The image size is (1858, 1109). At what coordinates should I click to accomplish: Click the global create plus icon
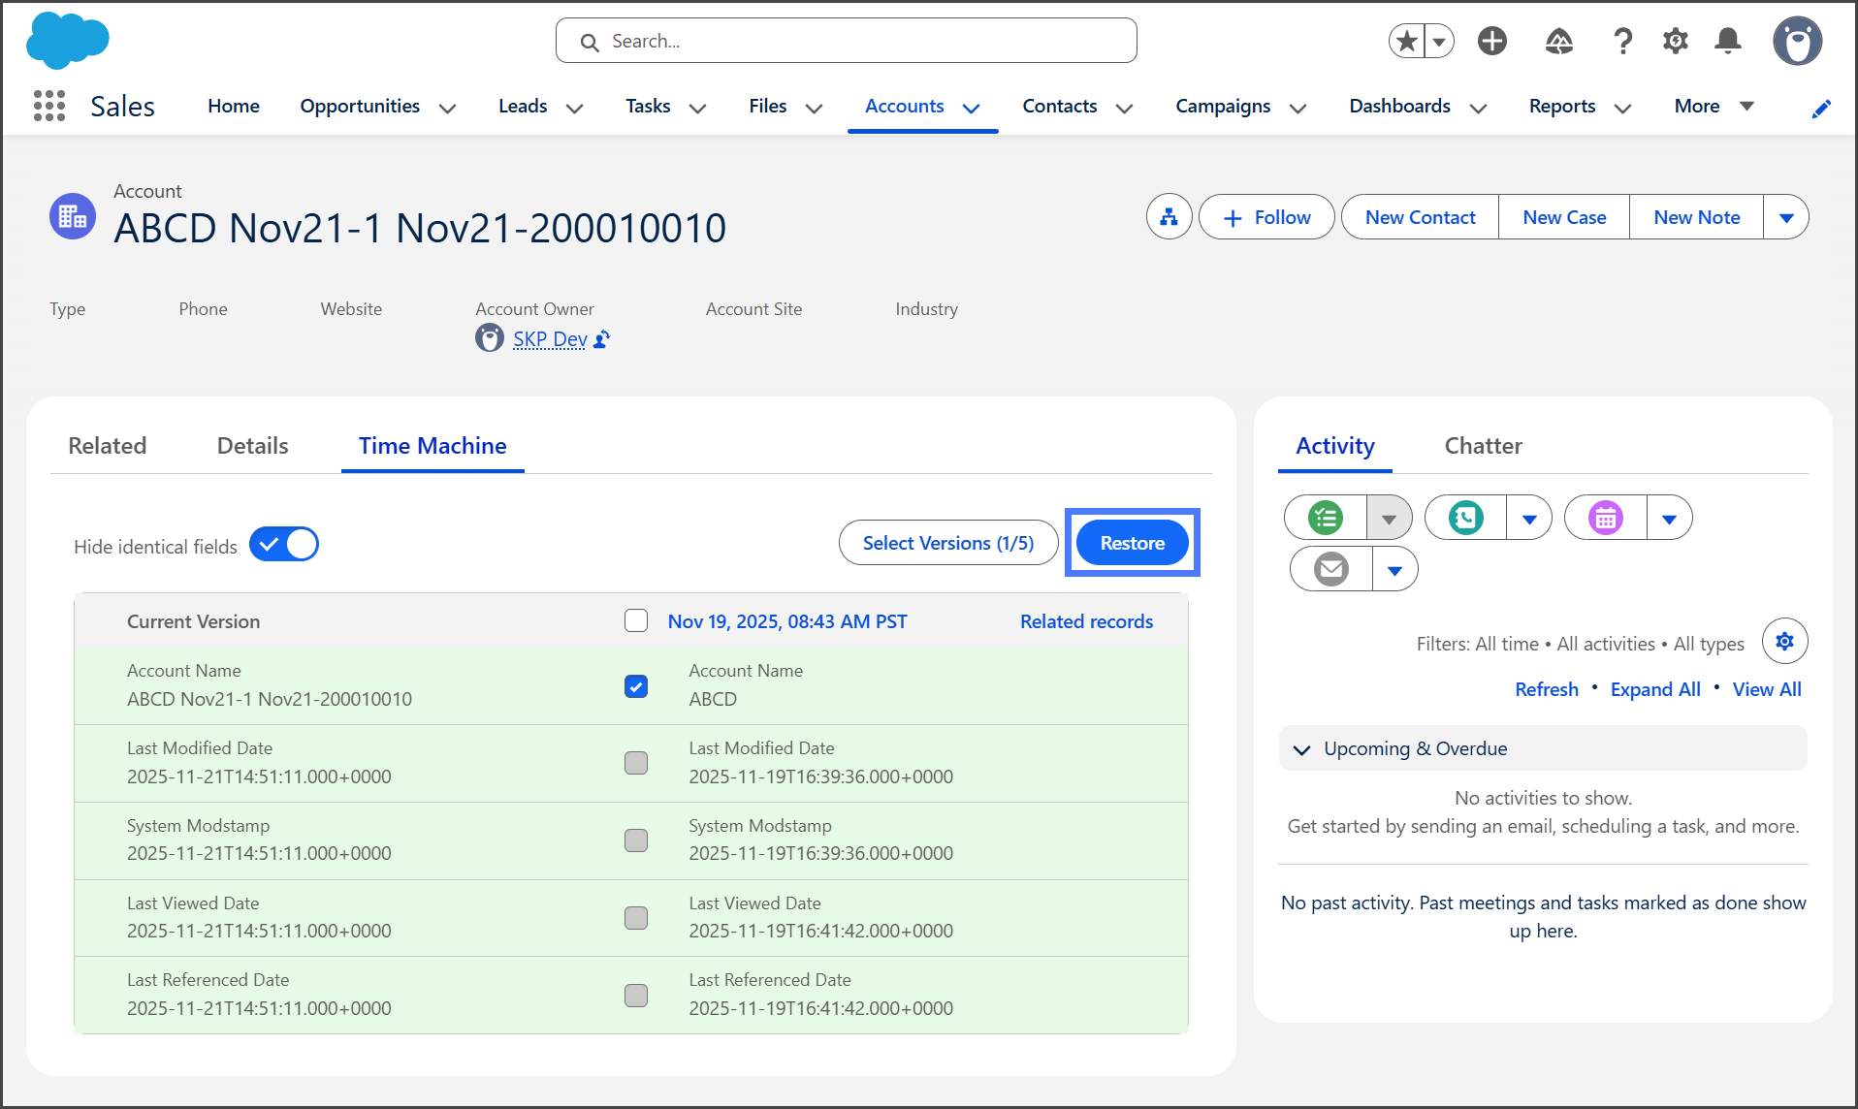click(x=1491, y=41)
